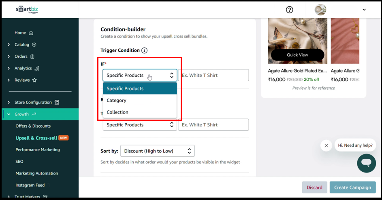
Task: Click Quick View on product thumbnail
Action: point(297,55)
